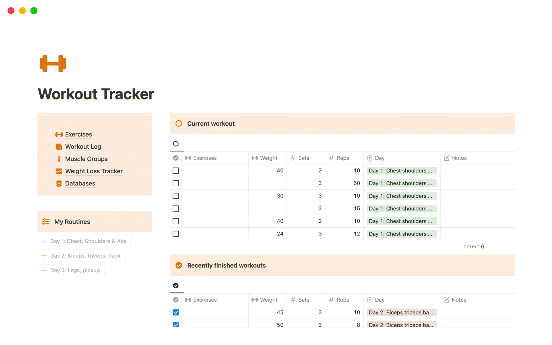Select the chart icon beside Weight Loss Tracker

[59, 171]
